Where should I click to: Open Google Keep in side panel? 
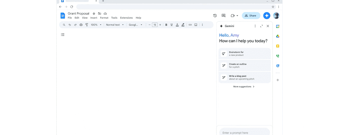278,46
